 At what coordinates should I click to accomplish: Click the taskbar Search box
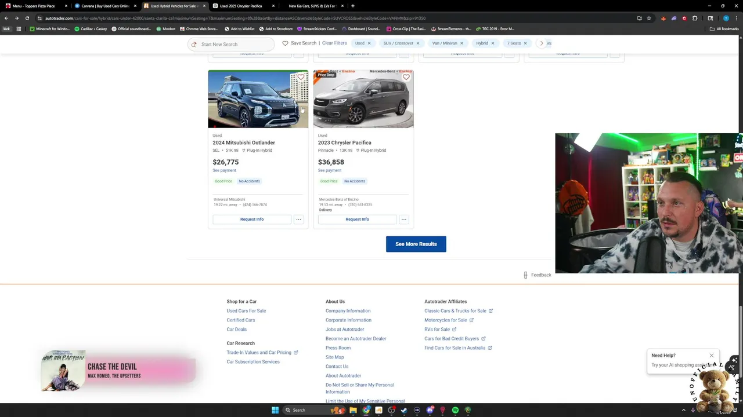[x=313, y=410]
